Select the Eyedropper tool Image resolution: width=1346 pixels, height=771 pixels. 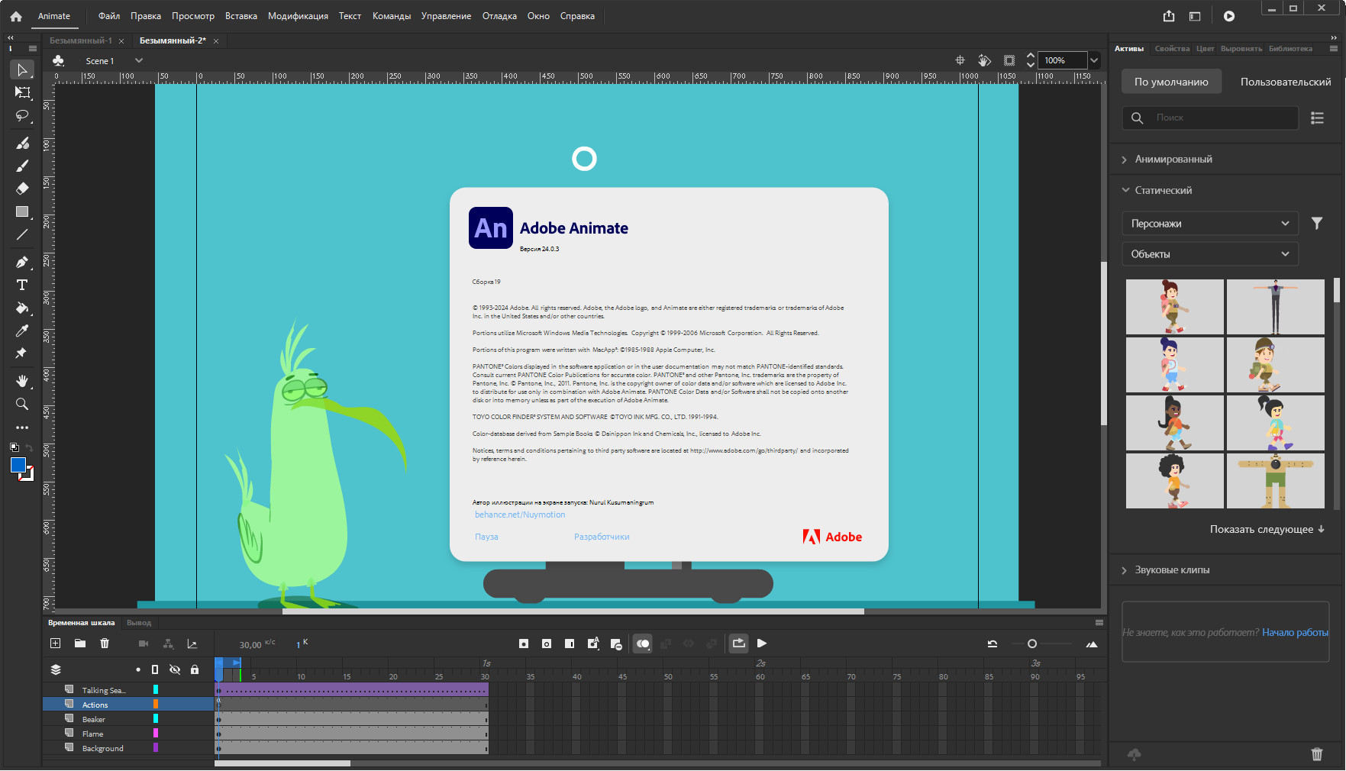22,331
